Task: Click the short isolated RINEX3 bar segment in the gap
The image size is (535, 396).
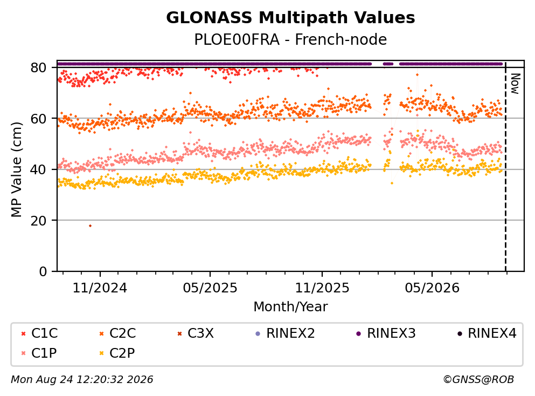Action: [388, 64]
